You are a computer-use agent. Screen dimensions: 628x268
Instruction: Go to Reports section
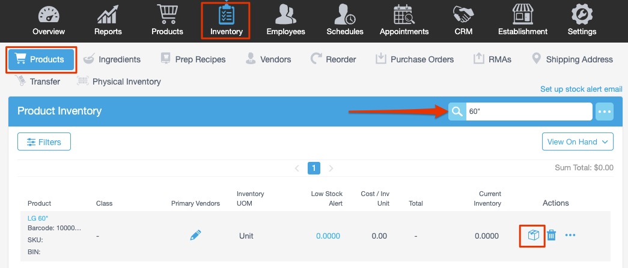click(x=108, y=20)
